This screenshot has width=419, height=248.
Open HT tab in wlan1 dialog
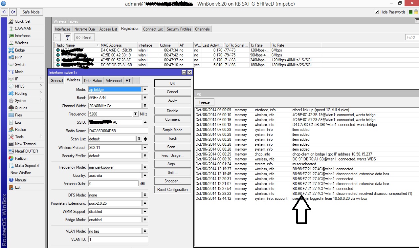pos(128,81)
